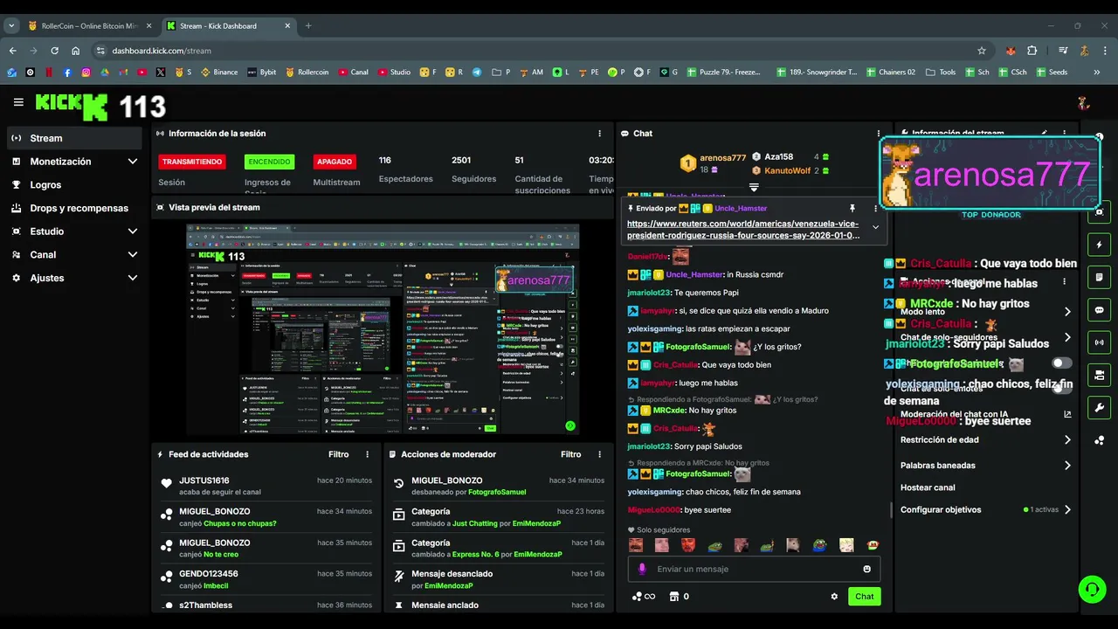Open the emoji picker in the message box
This screenshot has height=629, width=1118.
coord(866,569)
